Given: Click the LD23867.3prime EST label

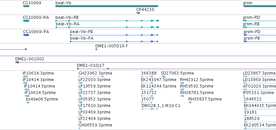Looking at the screenshot, I should (x=259, y=73).
